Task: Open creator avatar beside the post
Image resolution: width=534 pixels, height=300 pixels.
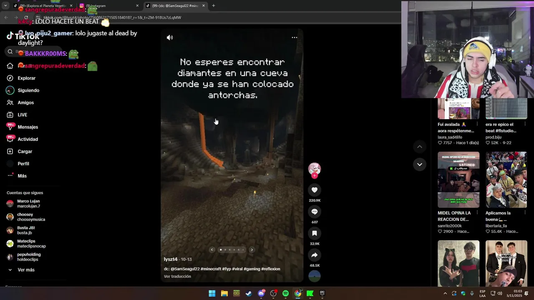Action: click(x=315, y=169)
